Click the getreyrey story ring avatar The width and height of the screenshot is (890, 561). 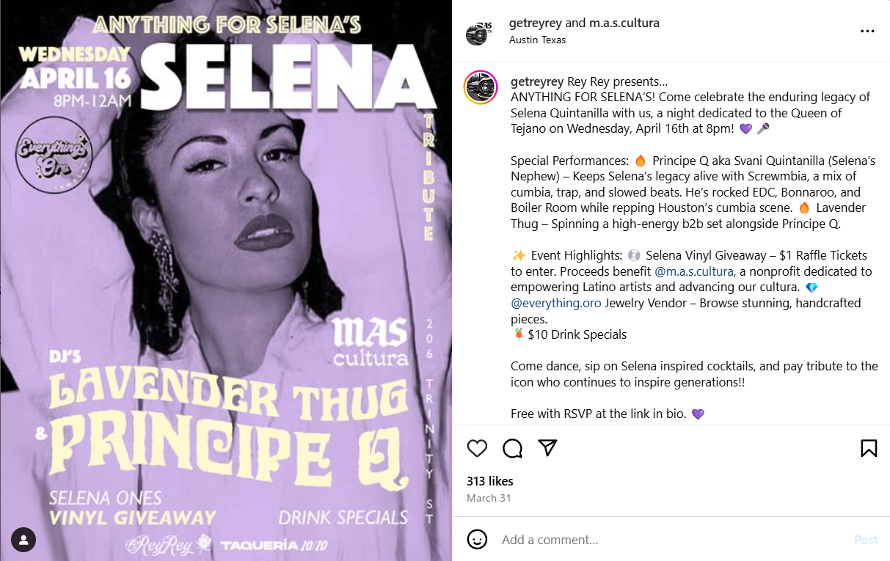click(480, 88)
